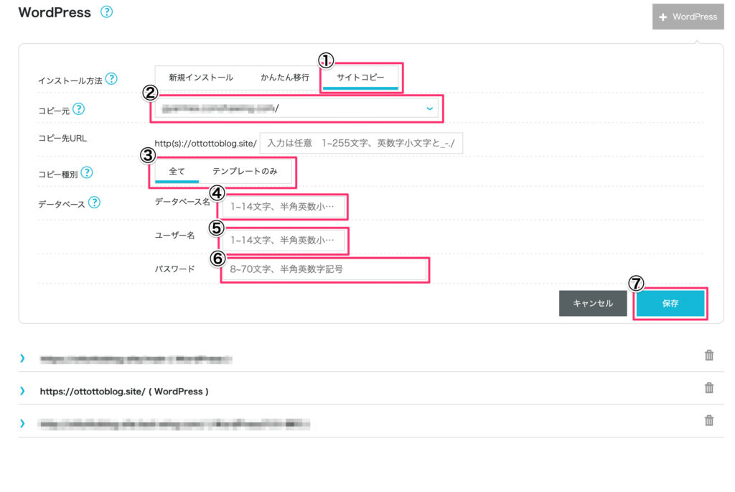This screenshot has width=735, height=492.
Task: Open the help icon next to WordPress heading
Action: [x=106, y=11]
